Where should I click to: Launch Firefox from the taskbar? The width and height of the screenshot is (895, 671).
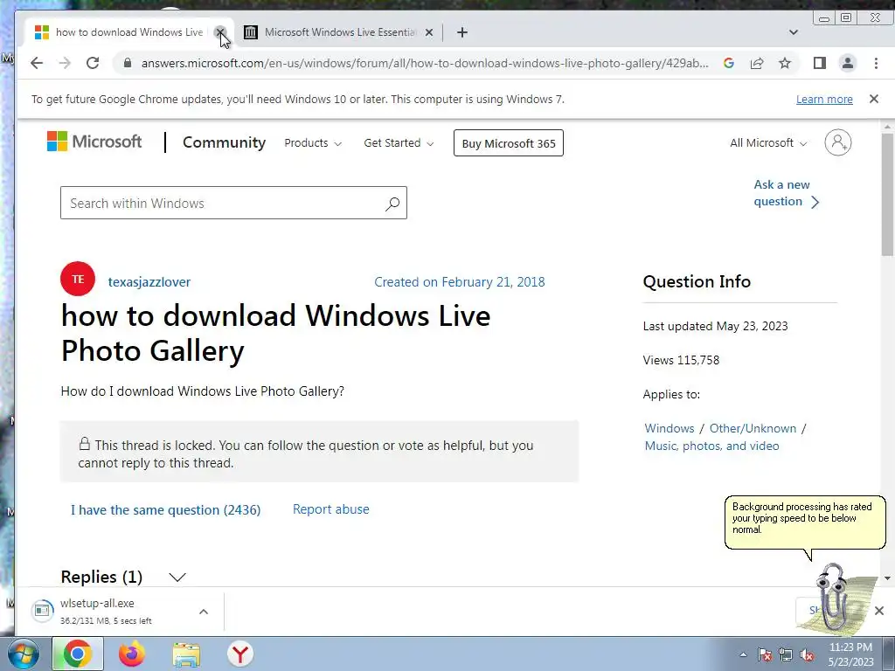coord(132,654)
